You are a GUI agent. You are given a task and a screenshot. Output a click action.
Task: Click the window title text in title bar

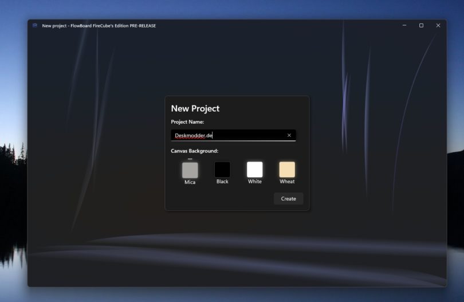pos(99,26)
